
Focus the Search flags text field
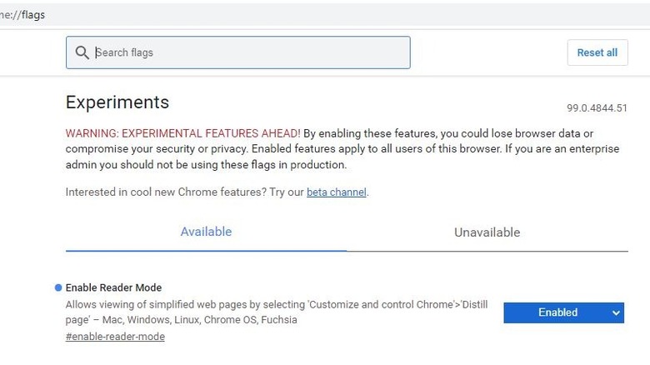click(250, 52)
